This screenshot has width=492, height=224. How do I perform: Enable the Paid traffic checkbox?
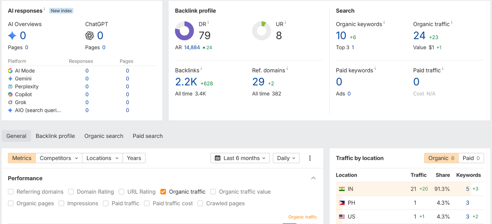pyautogui.click(x=106, y=204)
